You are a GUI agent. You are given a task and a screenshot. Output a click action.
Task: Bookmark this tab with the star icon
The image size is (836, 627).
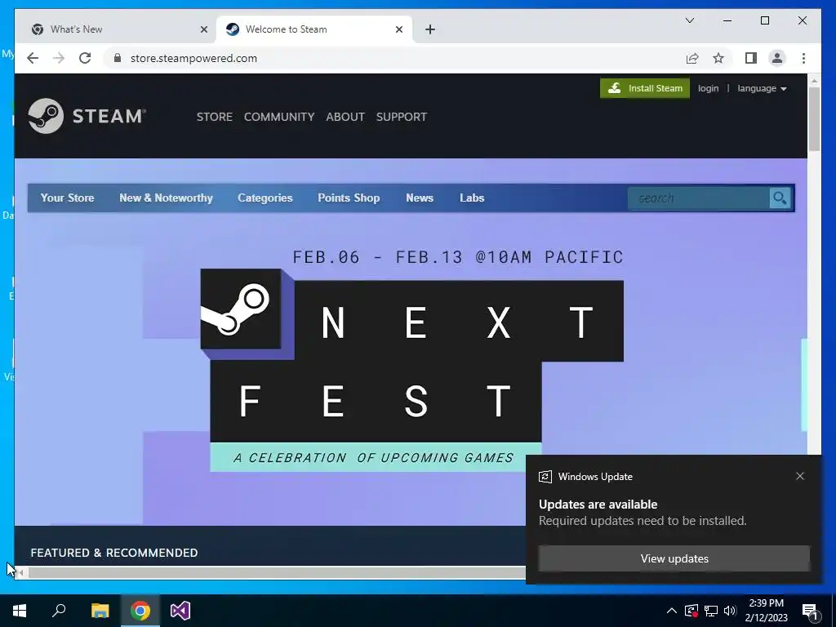coord(718,58)
